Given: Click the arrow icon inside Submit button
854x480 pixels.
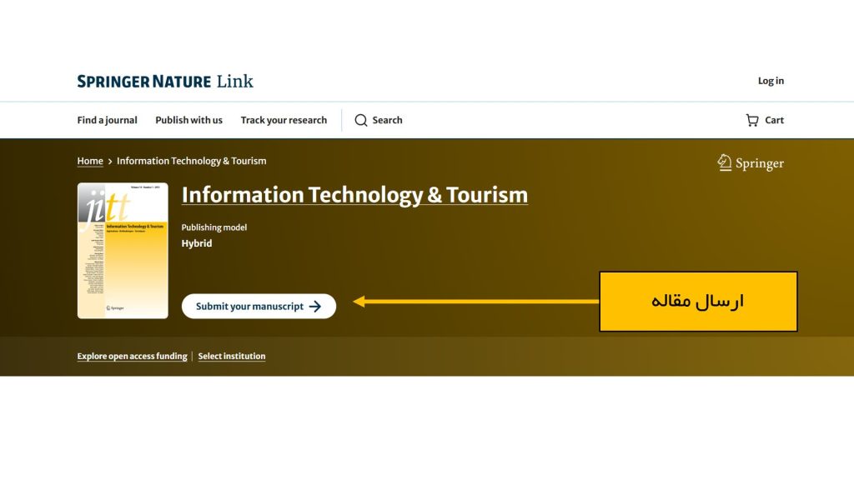Looking at the screenshot, I should tap(315, 307).
